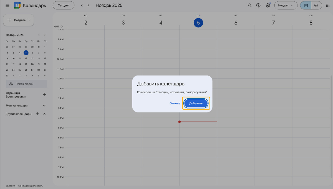The image size is (333, 189).
Task: Select 15 in the mini calendar
Action: click(45, 58)
